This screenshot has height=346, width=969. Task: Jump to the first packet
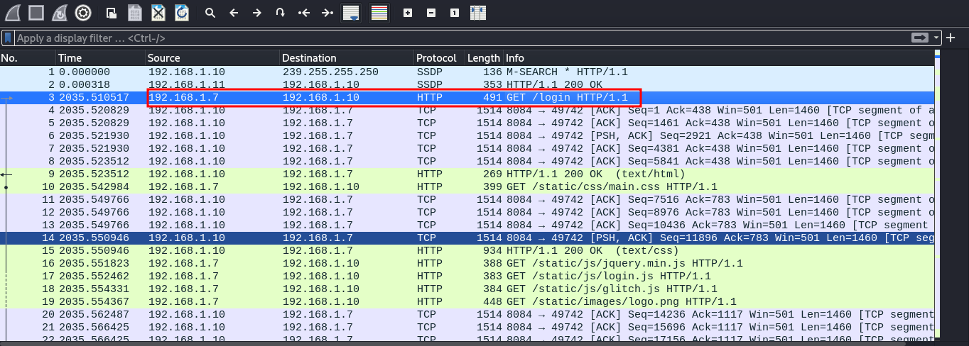pos(303,13)
